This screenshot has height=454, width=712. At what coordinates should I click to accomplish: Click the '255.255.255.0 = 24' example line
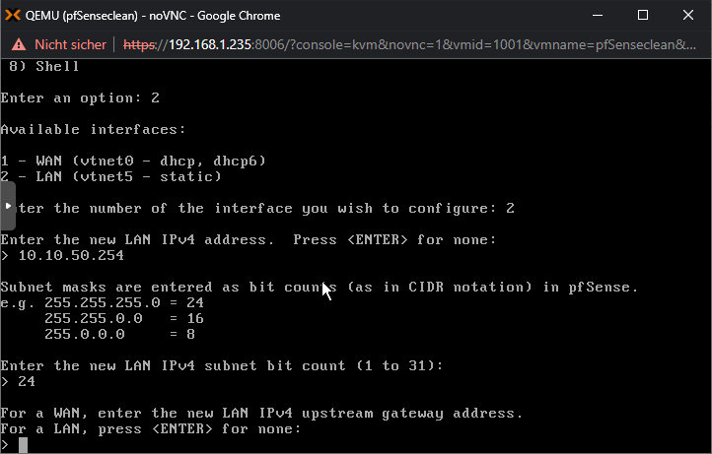[x=124, y=302]
